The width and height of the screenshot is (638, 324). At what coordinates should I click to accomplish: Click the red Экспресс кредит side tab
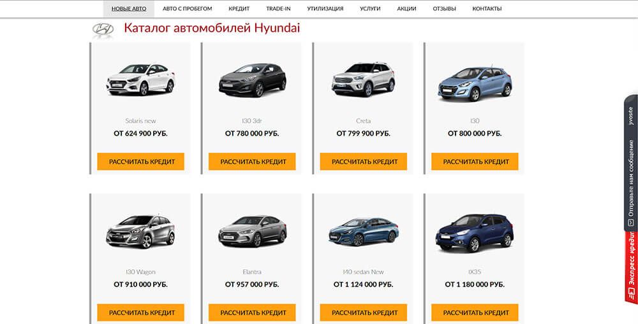pos(630,267)
